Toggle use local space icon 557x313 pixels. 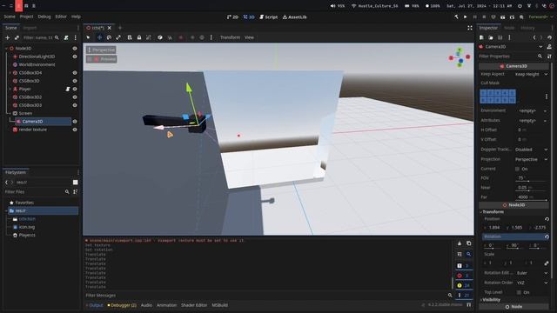pos(160,37)
